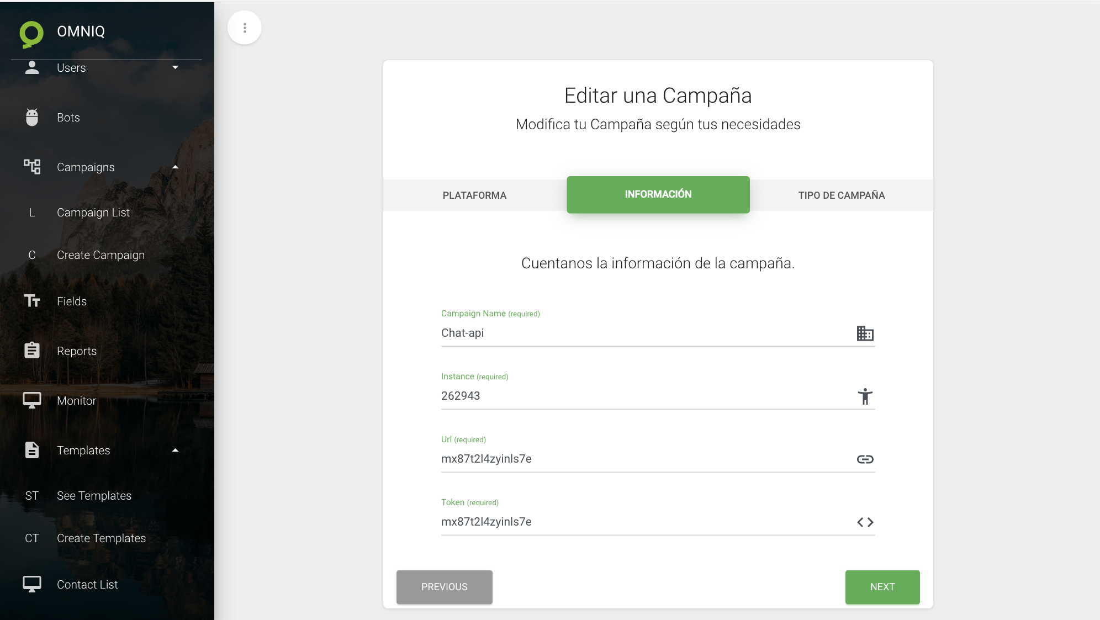Click the building icon in Campaign Name field
The image size is (1100, 620).
(x=865, y=333)
